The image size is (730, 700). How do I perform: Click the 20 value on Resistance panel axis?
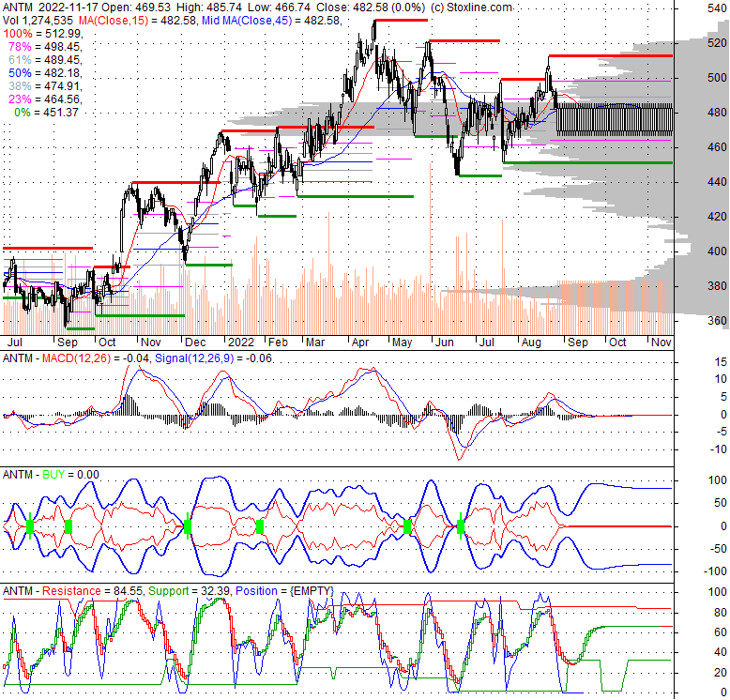pyautogui.click(x=721, y=673)
